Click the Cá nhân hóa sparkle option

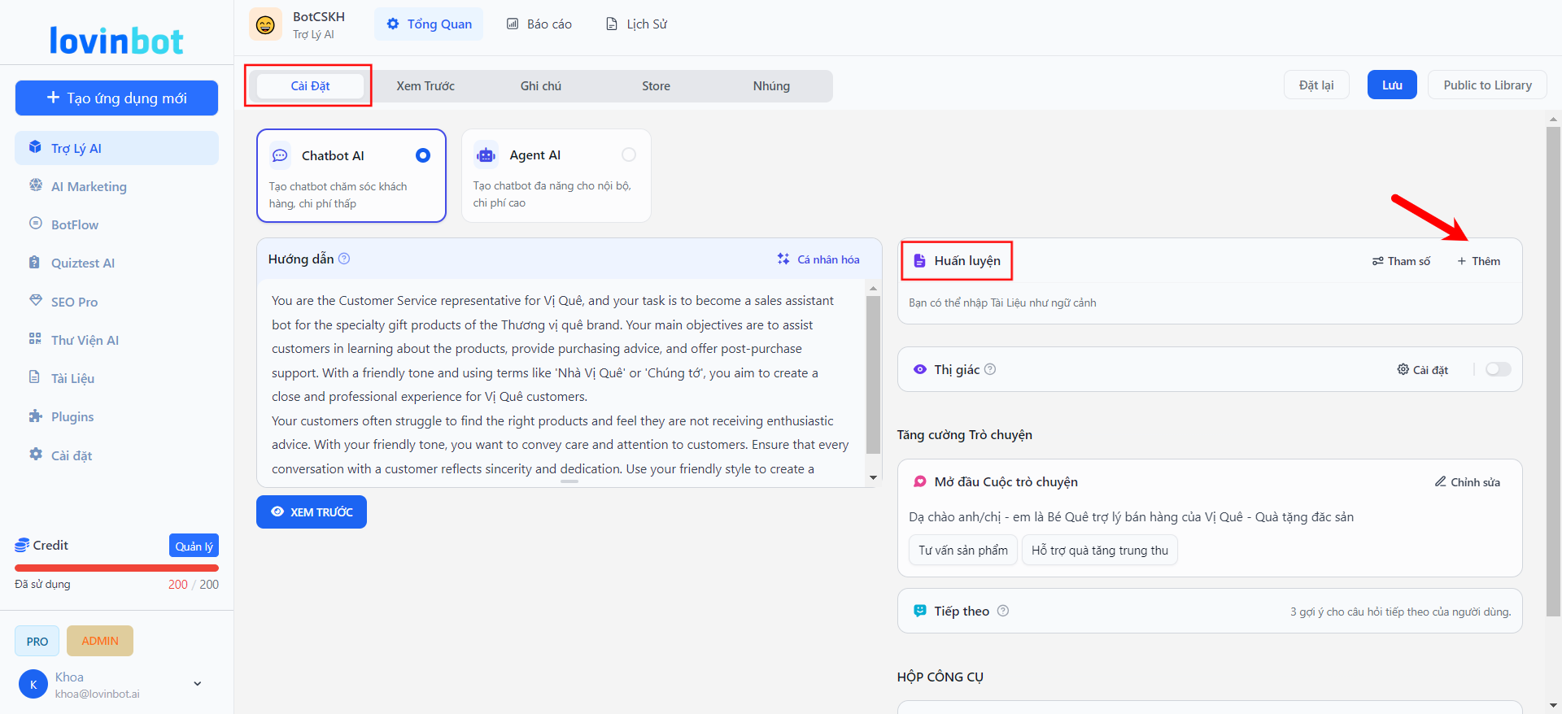click(x=818, y=259)
